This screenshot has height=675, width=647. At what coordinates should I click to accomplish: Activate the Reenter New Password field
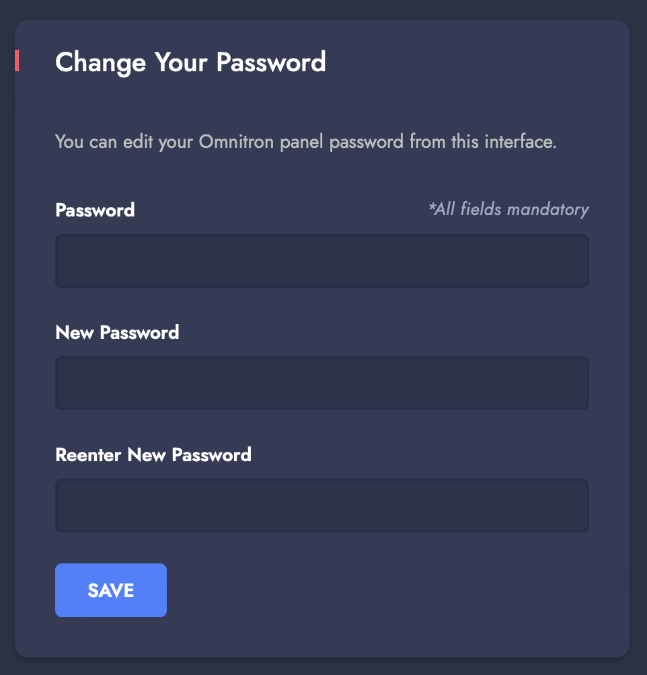tap(321, 506)
